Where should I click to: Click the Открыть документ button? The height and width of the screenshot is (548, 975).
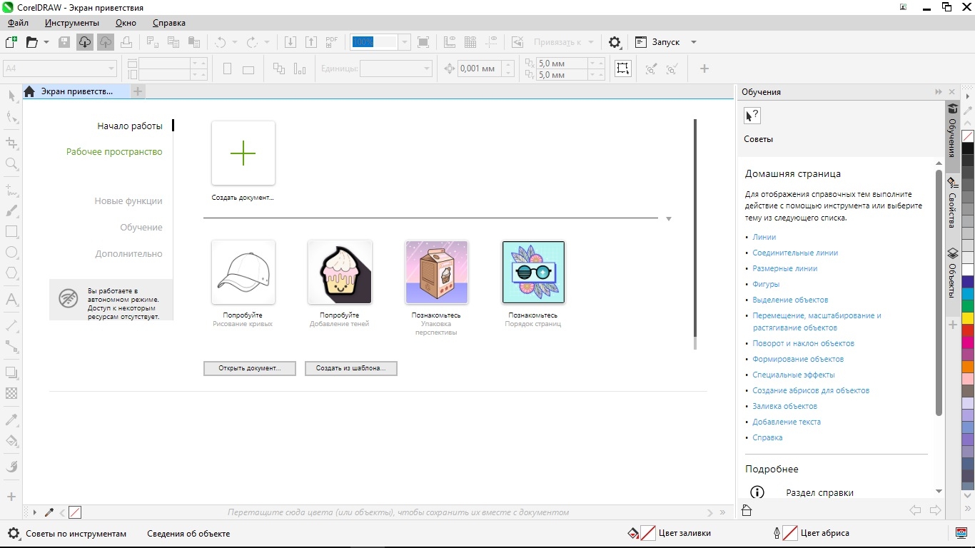pos(249,368)
